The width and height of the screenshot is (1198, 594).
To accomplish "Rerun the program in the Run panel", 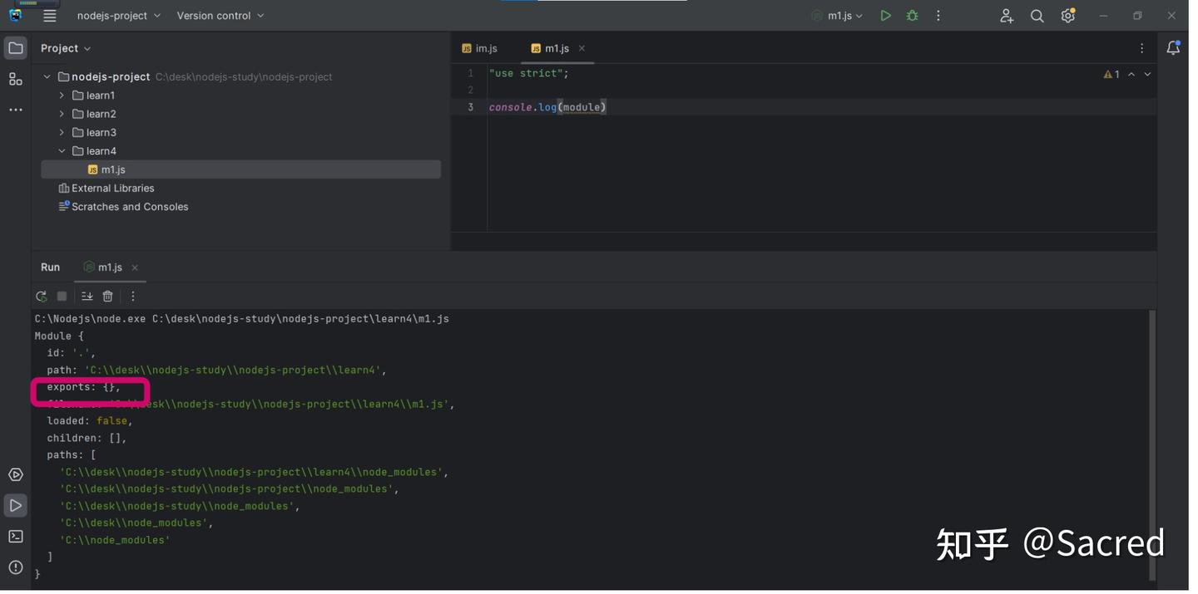I will tap(41, 297).
